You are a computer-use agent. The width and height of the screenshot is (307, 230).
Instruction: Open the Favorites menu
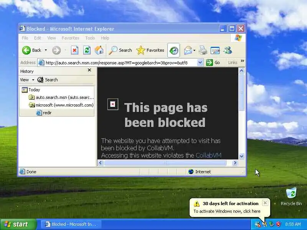tap(70, 38)
